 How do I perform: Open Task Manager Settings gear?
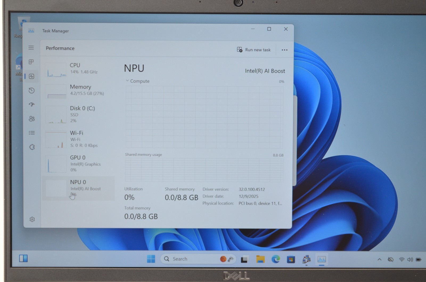coord(32,219)
